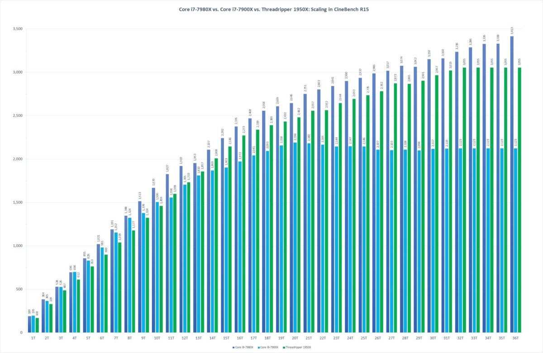Viewport: 543px width, 353px height.
Task: Select the "Threadripper 1950X" legend label
Action: [299, 347]
